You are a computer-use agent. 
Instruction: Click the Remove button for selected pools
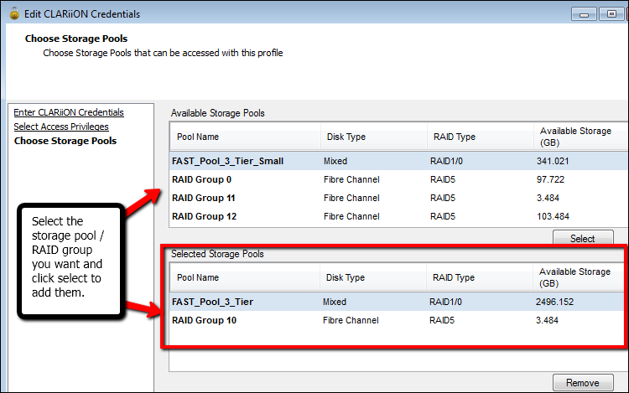583,383
